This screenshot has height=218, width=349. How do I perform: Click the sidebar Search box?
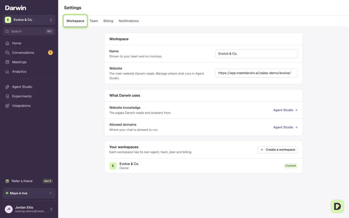click(x=29, y=31)
